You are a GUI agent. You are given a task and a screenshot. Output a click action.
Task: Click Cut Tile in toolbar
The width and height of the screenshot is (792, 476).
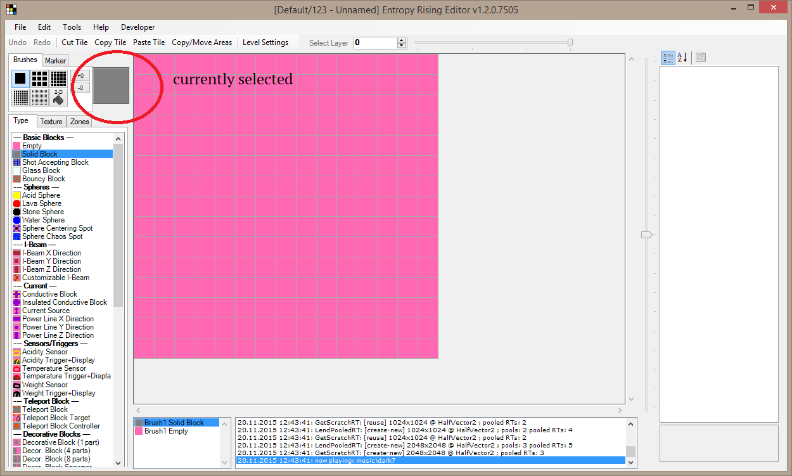(x=75, y=42)
